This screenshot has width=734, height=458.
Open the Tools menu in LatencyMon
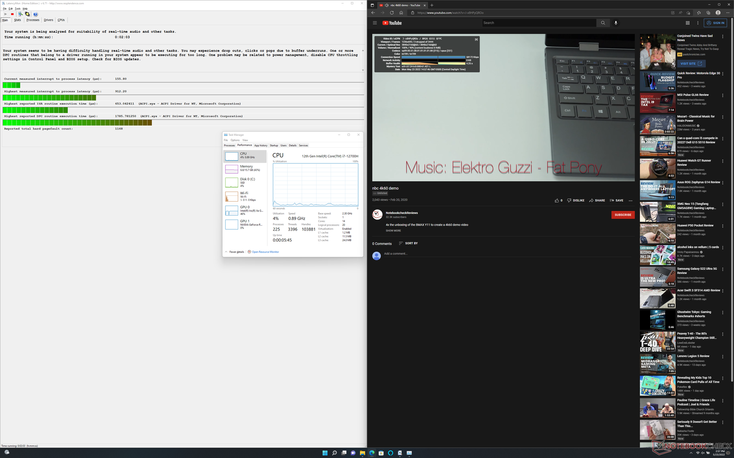tap(18, 8)
